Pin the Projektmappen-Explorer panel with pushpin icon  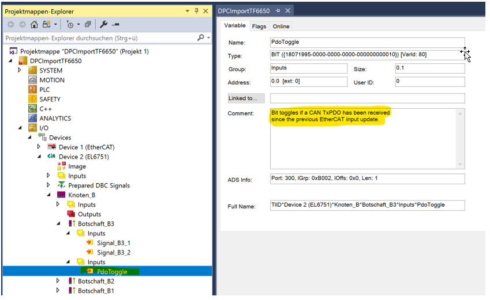(x=196, y=11)
